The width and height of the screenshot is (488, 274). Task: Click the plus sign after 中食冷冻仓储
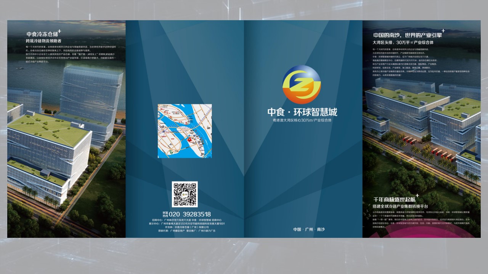(59, 30)
